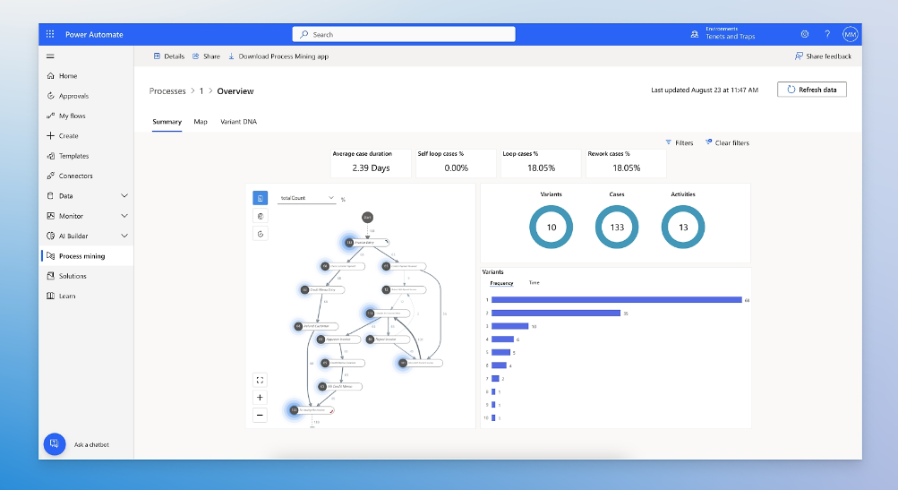Expand the AI Builder menu chevron

coord(124,236)
